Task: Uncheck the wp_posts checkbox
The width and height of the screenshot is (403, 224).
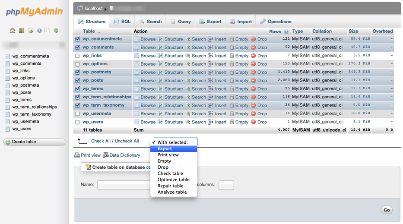Action: [x=77, y=80]
